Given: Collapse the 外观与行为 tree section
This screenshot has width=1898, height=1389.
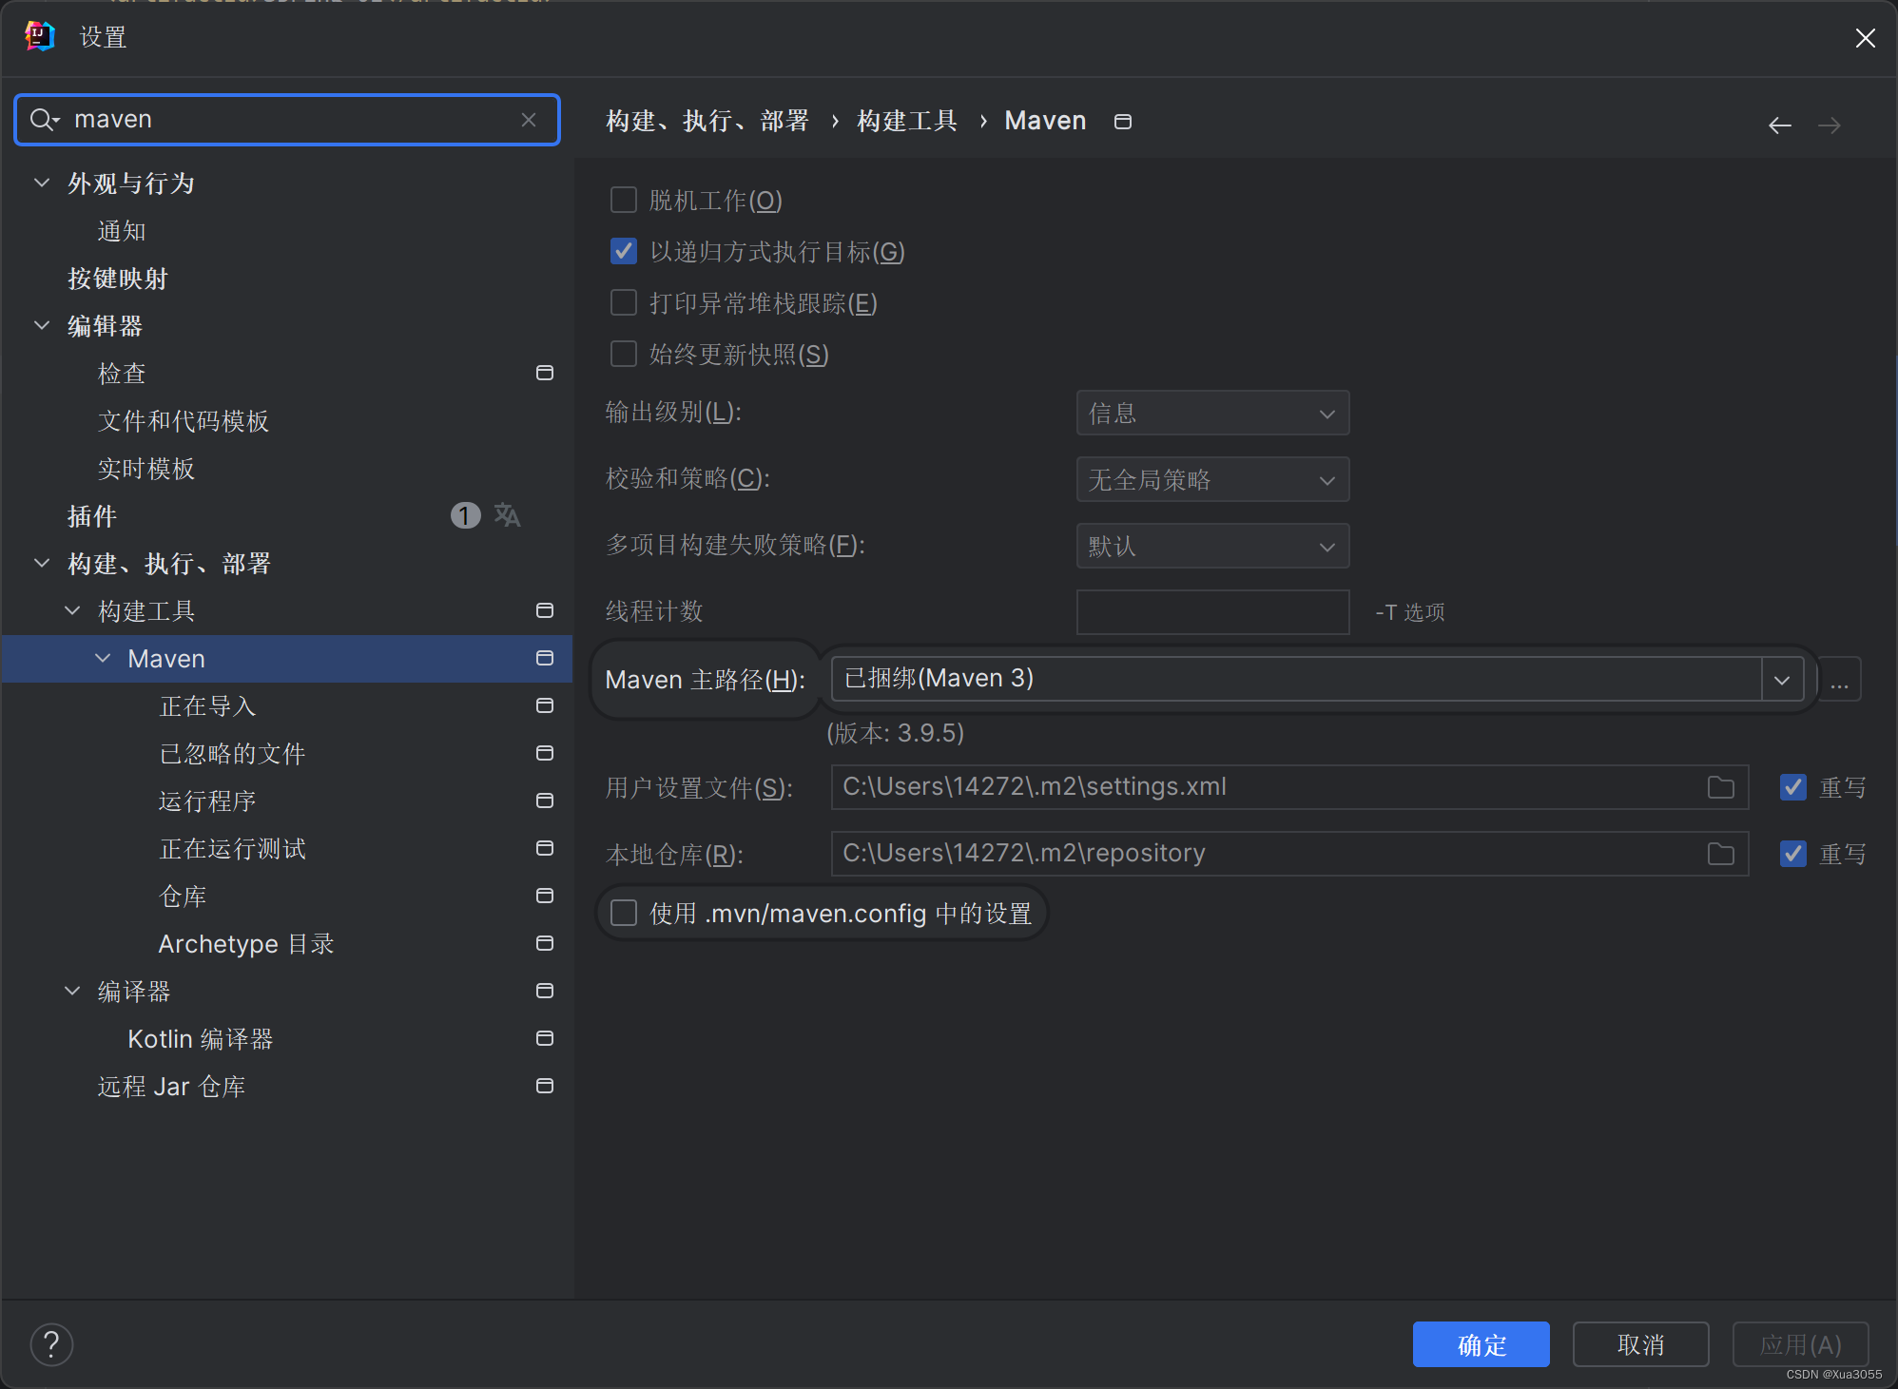Looking at the screenshot, I should pos(42,183).
